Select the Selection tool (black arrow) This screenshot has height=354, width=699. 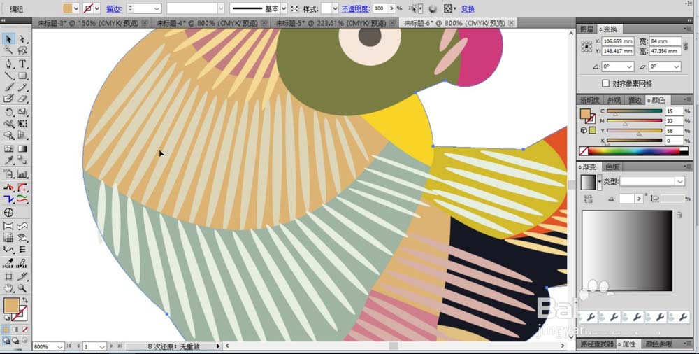tap(8, 39)
